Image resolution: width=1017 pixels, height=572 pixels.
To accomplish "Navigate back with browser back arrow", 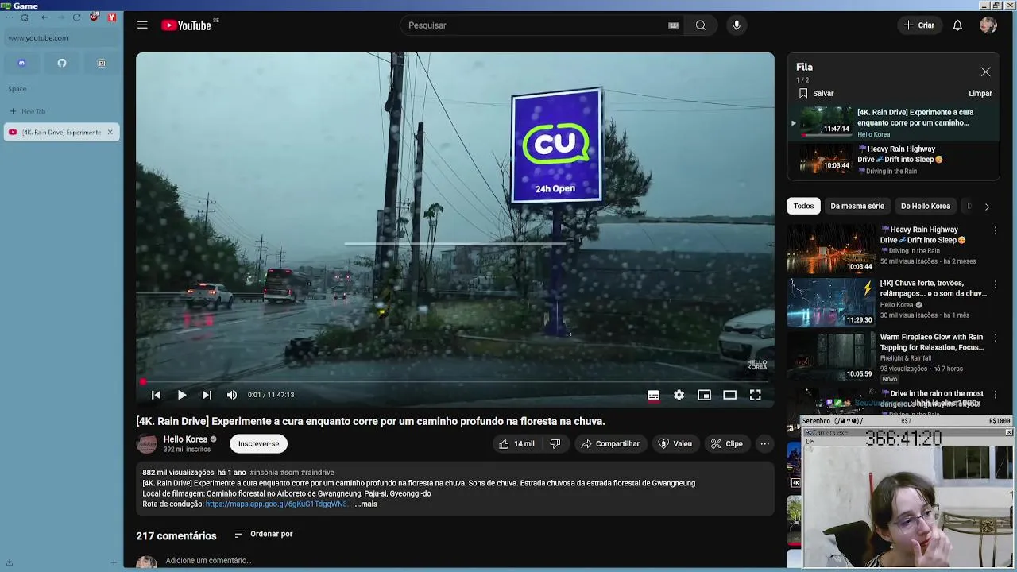I will pyautogui.click(x=44, y=17).
